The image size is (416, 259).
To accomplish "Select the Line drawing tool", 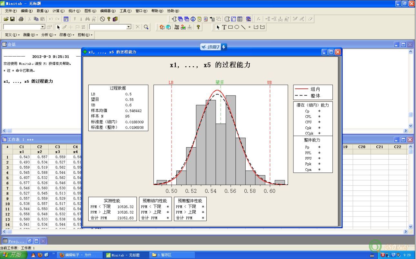I will [243, 27].
